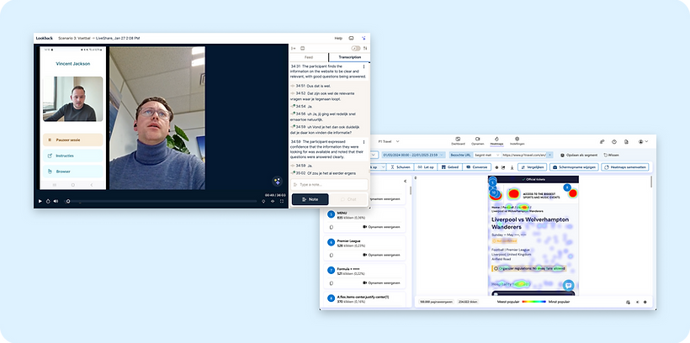Open the user account menu
The width and height of the screenshot is (690, 343).
[643, 141]
